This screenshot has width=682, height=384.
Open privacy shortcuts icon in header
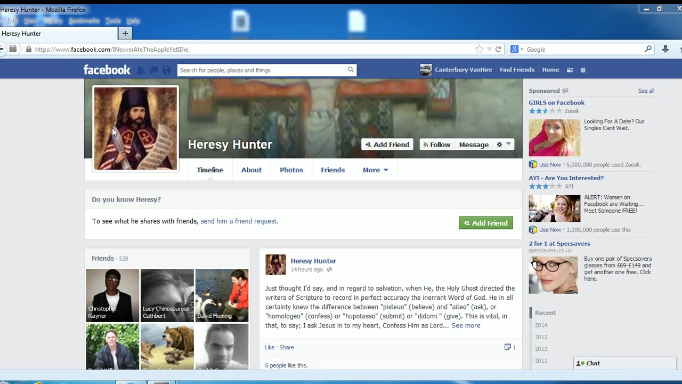click(x=570, y=70)
